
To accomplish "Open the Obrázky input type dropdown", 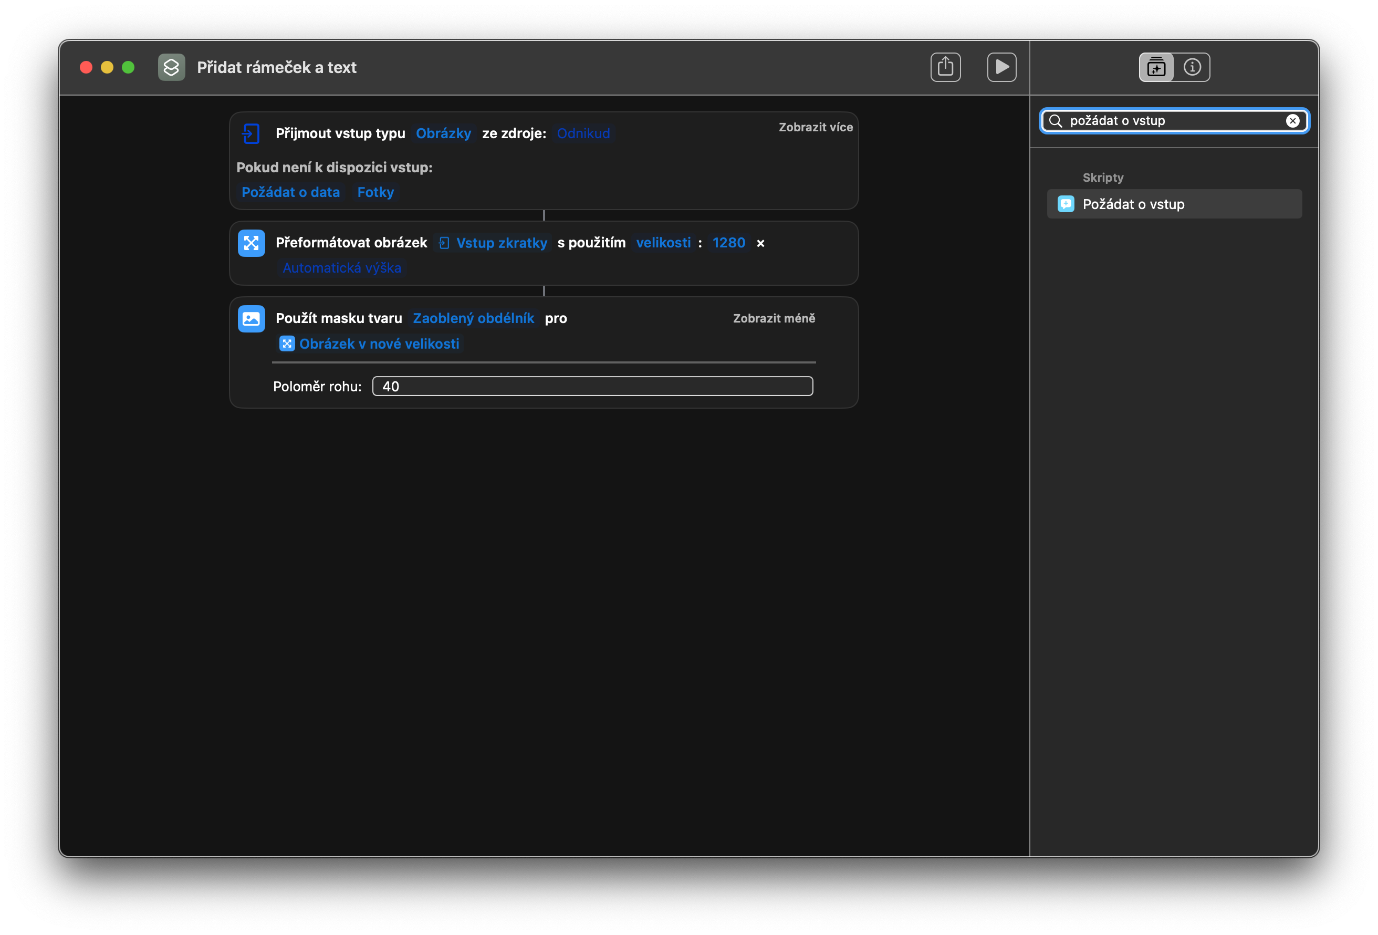I will 443,133.
